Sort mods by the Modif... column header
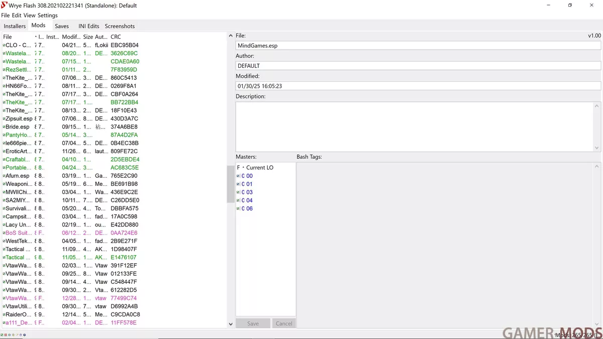Image resolution: width=603 pixels, height=339 pixels. coord(71,37)
